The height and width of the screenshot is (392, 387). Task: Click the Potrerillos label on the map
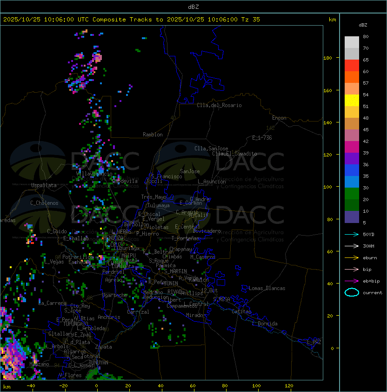tap(78, 257)
